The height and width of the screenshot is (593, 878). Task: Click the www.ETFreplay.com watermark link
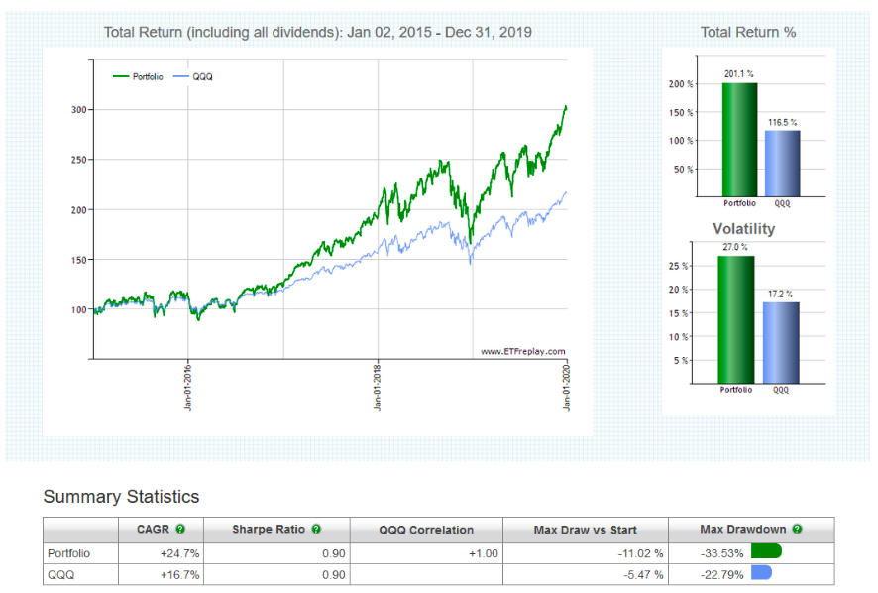[x=522, y=351]
